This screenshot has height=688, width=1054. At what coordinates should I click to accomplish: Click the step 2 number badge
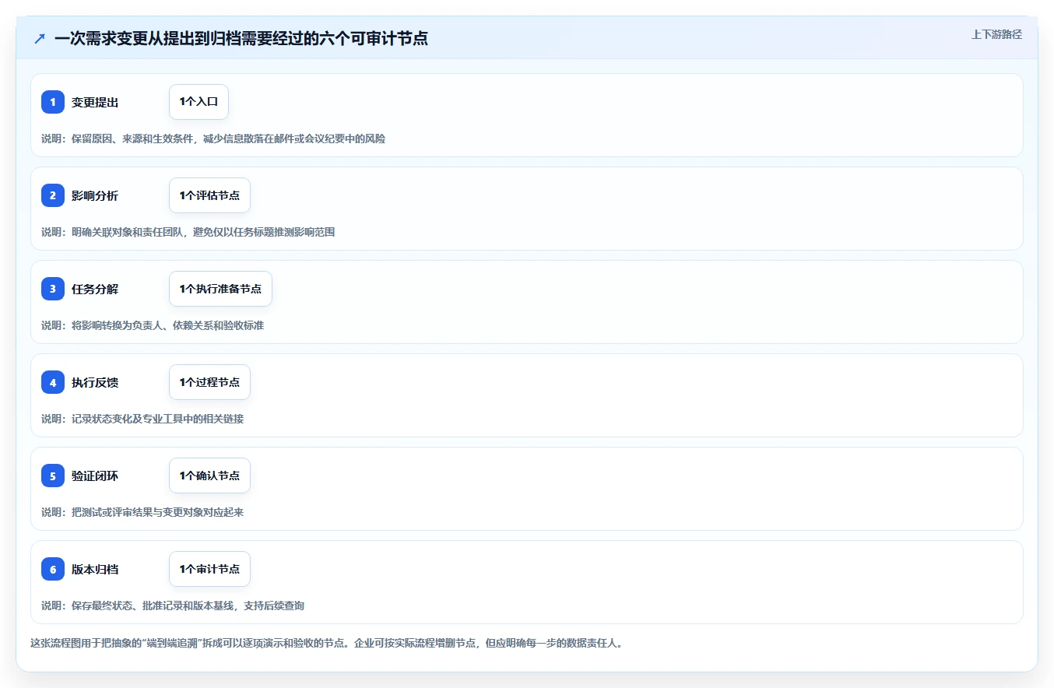click(53, 195)
